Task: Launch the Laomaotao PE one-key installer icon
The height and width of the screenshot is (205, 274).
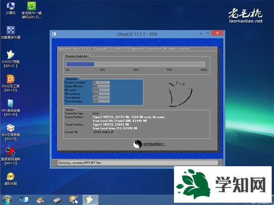Action: [32, 10]
